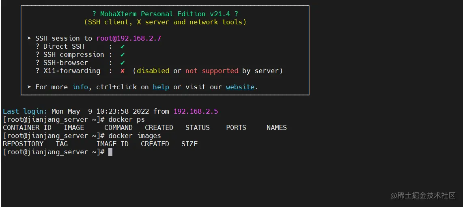Click the SIZE column header

189,144
